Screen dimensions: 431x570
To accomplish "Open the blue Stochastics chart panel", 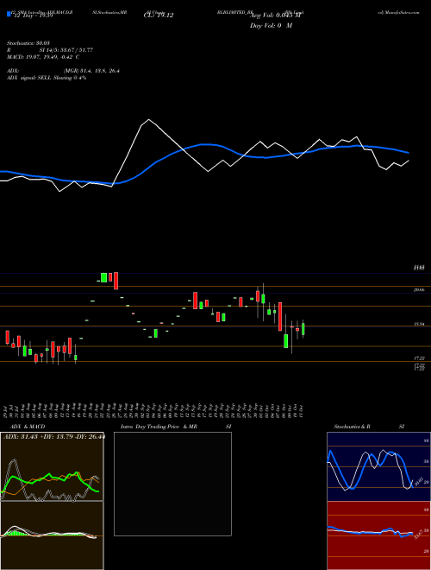I will [x=378, y=466].
